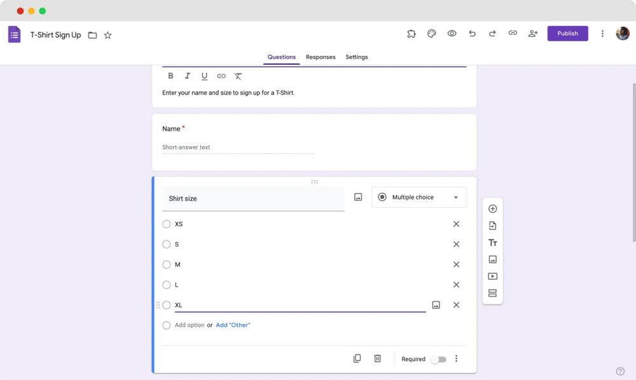Switch to the Responses tab
The width and height of the screenshot is (636, 380).
coord(321,57)
